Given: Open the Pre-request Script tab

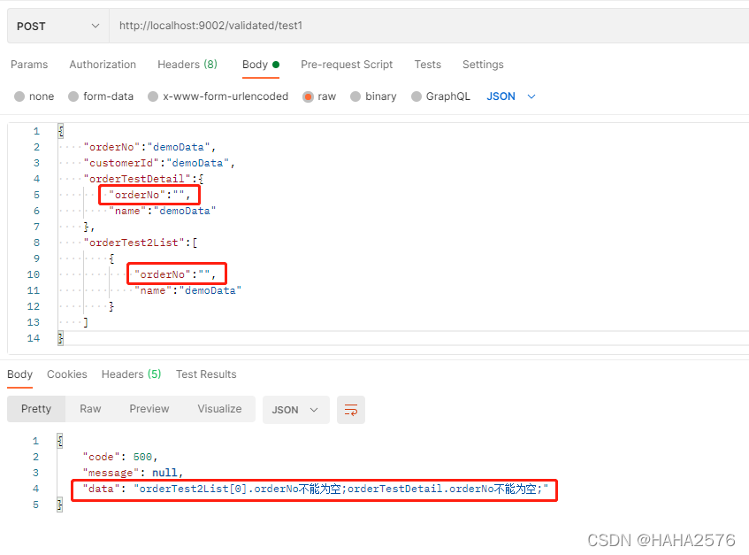Looking at the screenshot, I should pos(347,65).
